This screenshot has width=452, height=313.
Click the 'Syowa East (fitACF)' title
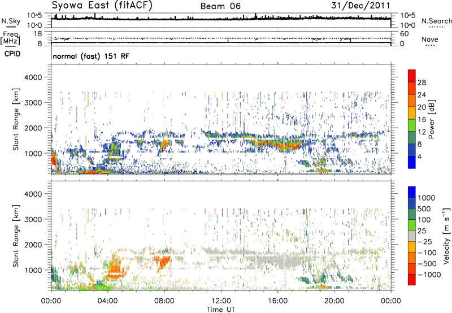pyautogui.click(x=102, y=5)
